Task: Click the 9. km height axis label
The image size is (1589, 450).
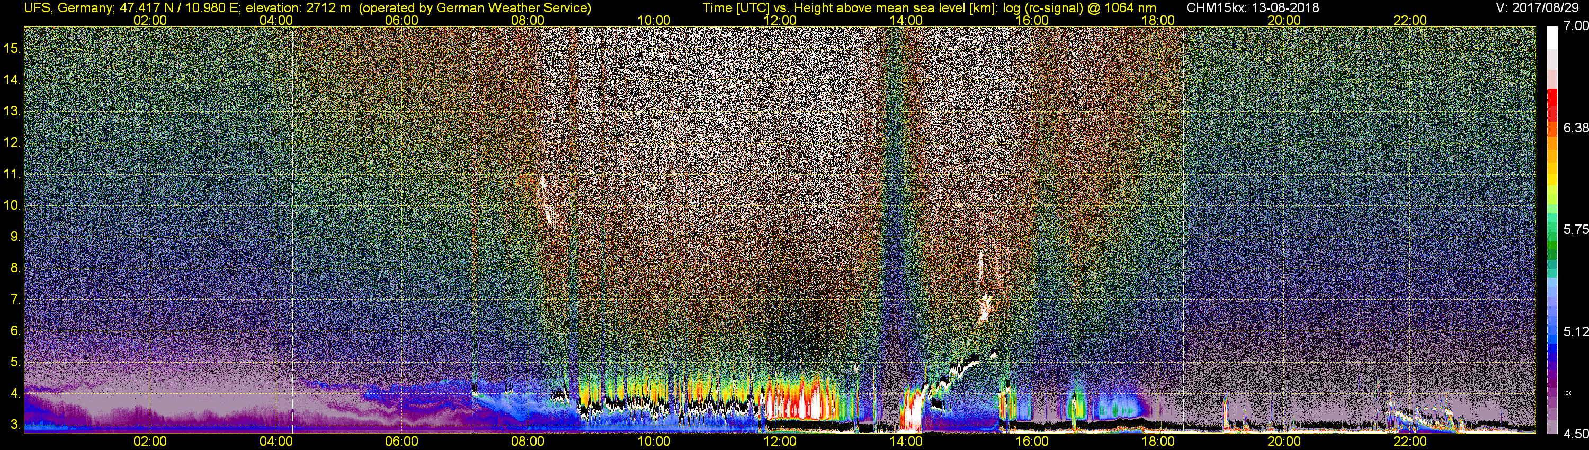Action: tap(15, 237)
